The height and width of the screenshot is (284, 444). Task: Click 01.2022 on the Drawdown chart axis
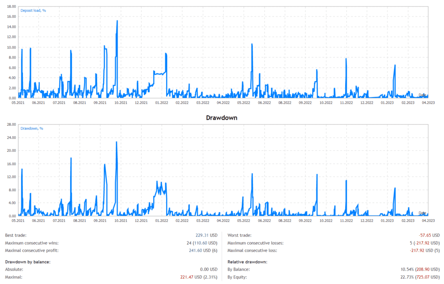click(161, 221)
